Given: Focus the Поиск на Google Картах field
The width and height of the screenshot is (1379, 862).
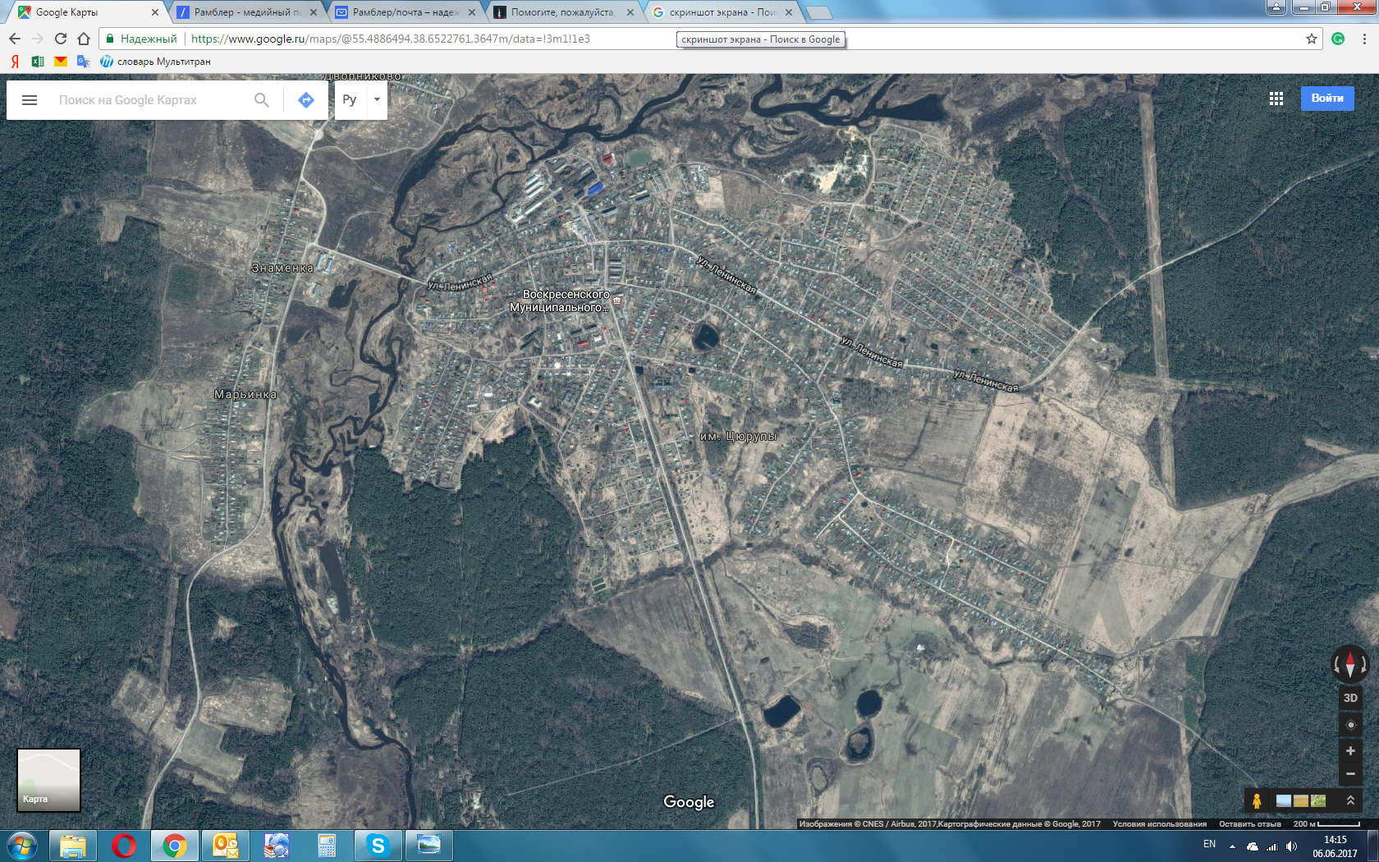Looking at the screenshot, I should pos(148,100).
